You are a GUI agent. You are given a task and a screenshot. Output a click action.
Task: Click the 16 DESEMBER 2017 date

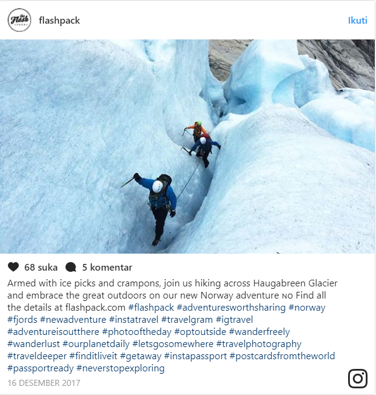click(44, 383)
